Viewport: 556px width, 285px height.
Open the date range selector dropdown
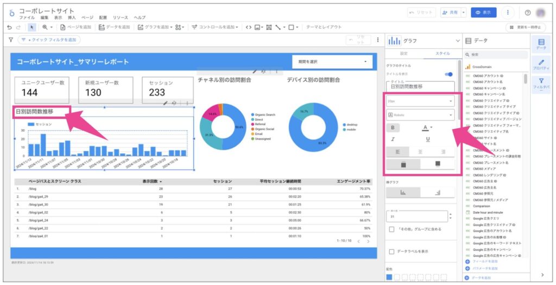[x=332, y=62]
